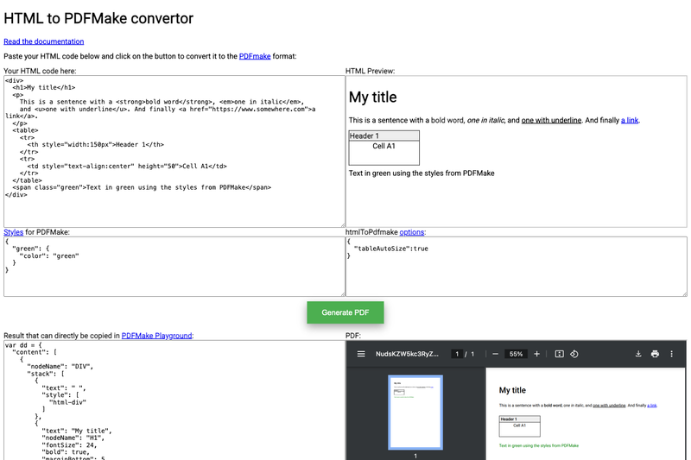Viewport: 691px width, 460px height.
Task: Zoom in the PDF with plus icon
Action: tap(536, 354)
